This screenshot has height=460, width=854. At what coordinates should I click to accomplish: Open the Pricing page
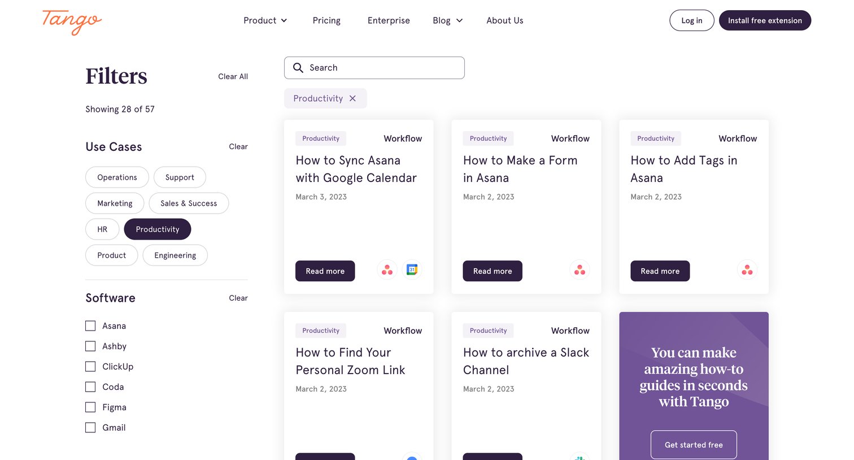[326, 20]
